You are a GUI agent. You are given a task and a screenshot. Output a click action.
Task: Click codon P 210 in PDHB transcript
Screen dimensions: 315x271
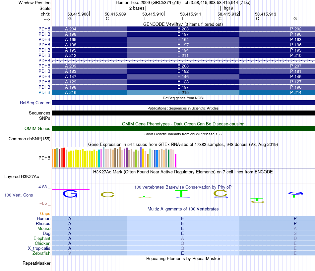tap(296, 55)
